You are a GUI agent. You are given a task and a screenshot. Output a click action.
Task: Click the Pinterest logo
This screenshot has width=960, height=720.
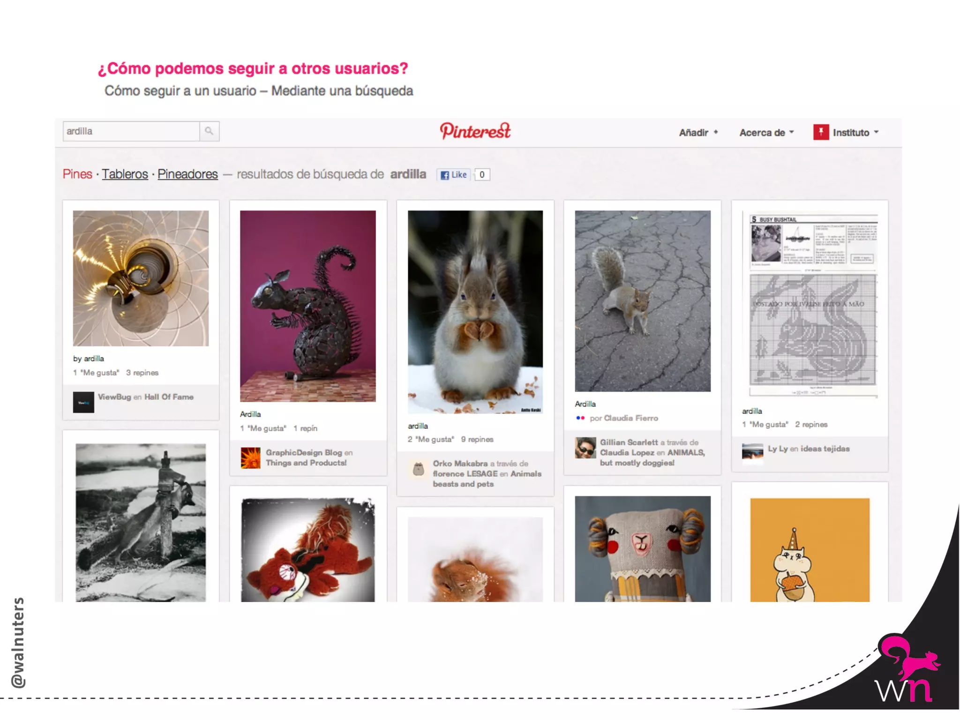click(x=475, y=131)
